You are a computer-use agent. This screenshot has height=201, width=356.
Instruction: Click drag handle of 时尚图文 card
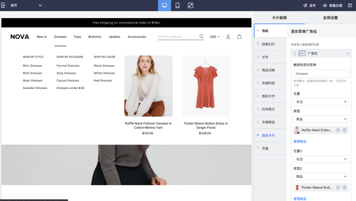pyautogui.click(x=258, y=109)
